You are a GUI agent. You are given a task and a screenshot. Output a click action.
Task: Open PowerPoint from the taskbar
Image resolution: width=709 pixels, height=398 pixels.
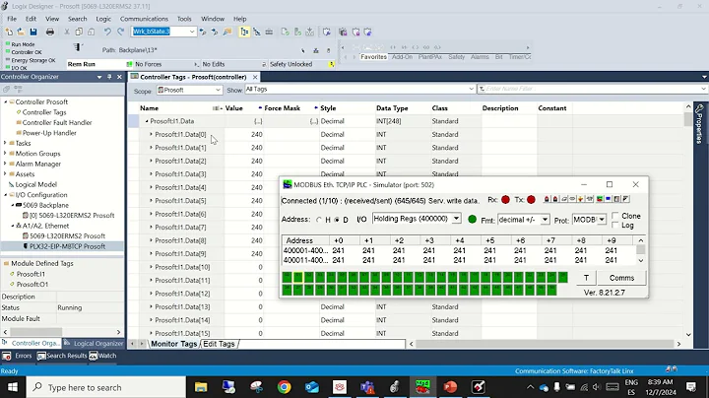(x=450, y=387)
